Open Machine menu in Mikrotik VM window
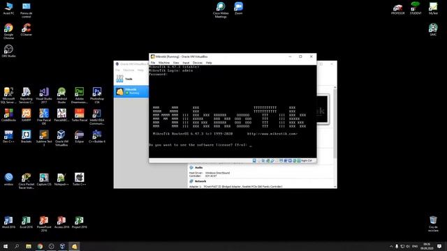This screenshot has width=447, height=251. click(x=164, y=63)
